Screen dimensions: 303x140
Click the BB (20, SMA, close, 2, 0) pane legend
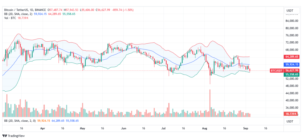tap(19, 121)
